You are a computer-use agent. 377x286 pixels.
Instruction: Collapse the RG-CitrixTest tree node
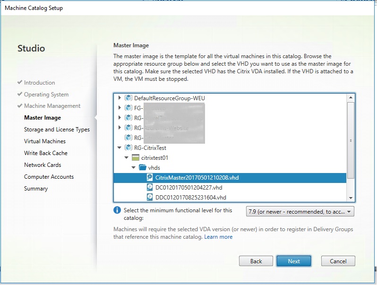click(x=120, y=148)
